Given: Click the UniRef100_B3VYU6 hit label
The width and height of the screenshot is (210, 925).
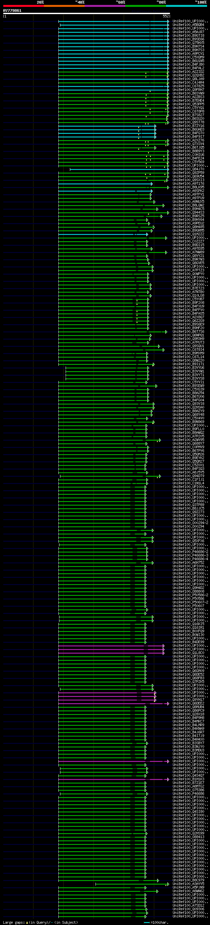Looking at the screenshot, I should tap(188, 368).
